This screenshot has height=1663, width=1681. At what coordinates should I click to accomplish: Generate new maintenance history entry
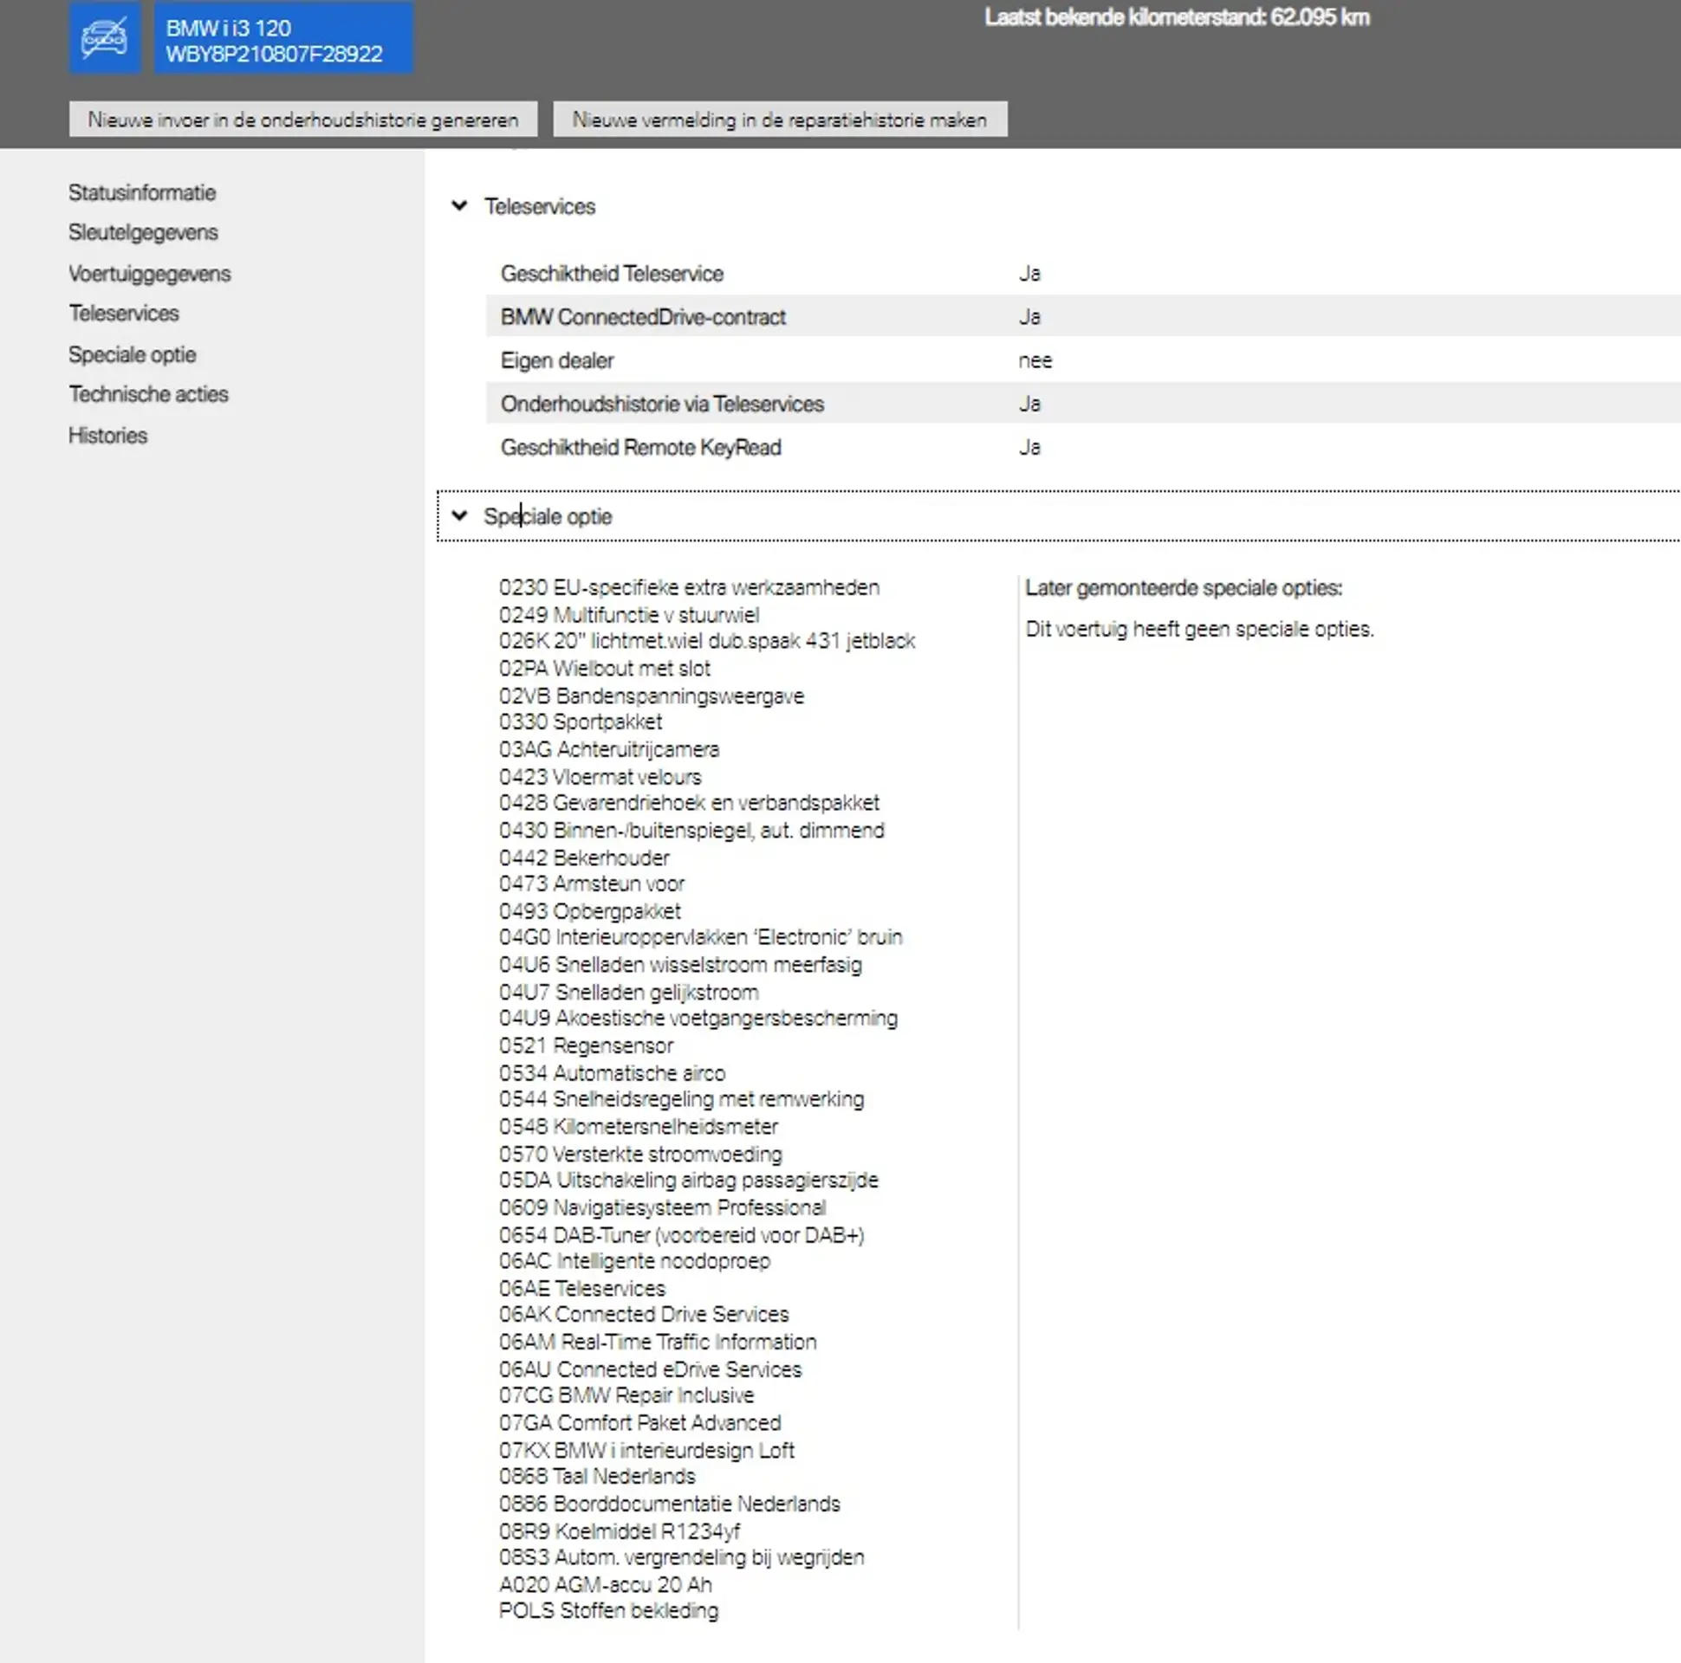[x=302, y=120]
